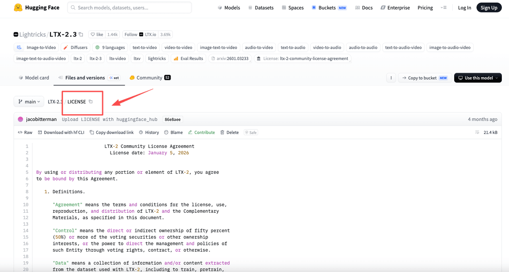Click the Contribute button
This screenshot has height=272, width=509.
[201, 132]
